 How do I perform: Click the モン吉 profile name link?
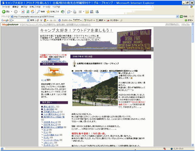click(44, 80)
